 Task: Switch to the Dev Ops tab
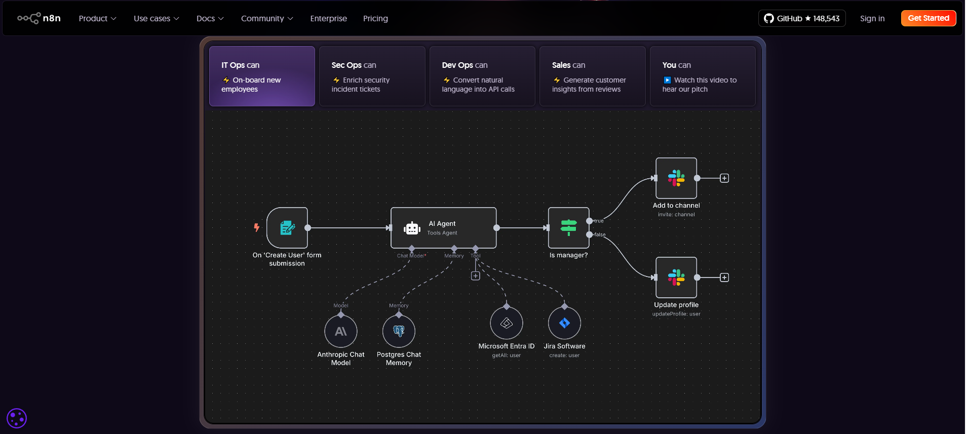(x=482, y=76)
